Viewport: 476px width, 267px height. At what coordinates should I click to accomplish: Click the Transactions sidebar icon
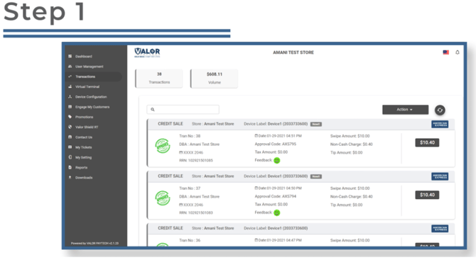coord(70,76)
